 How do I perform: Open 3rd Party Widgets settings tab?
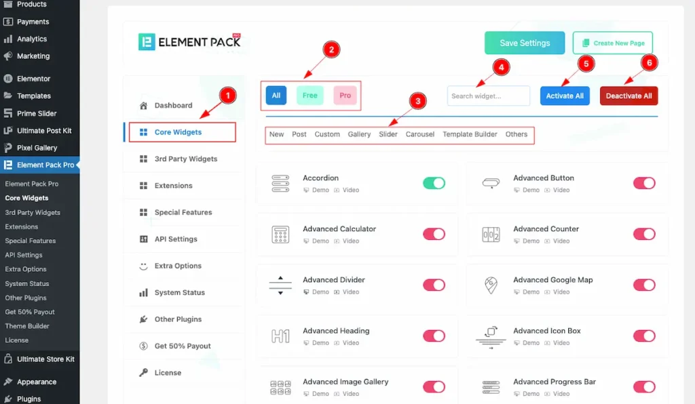pos(185,159)
